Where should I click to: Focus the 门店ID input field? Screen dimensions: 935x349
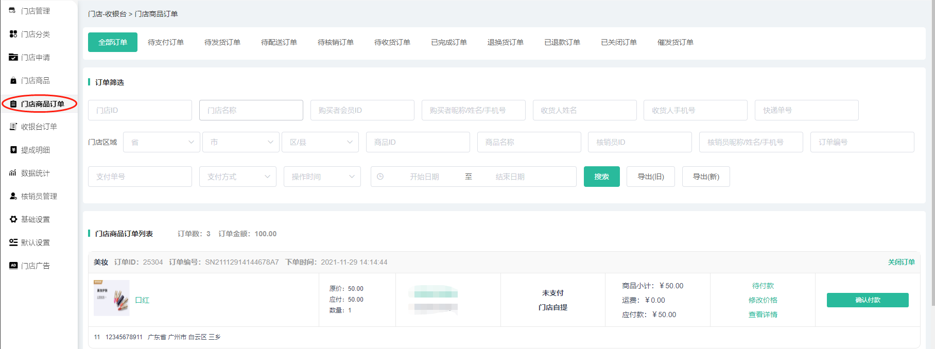140,110
